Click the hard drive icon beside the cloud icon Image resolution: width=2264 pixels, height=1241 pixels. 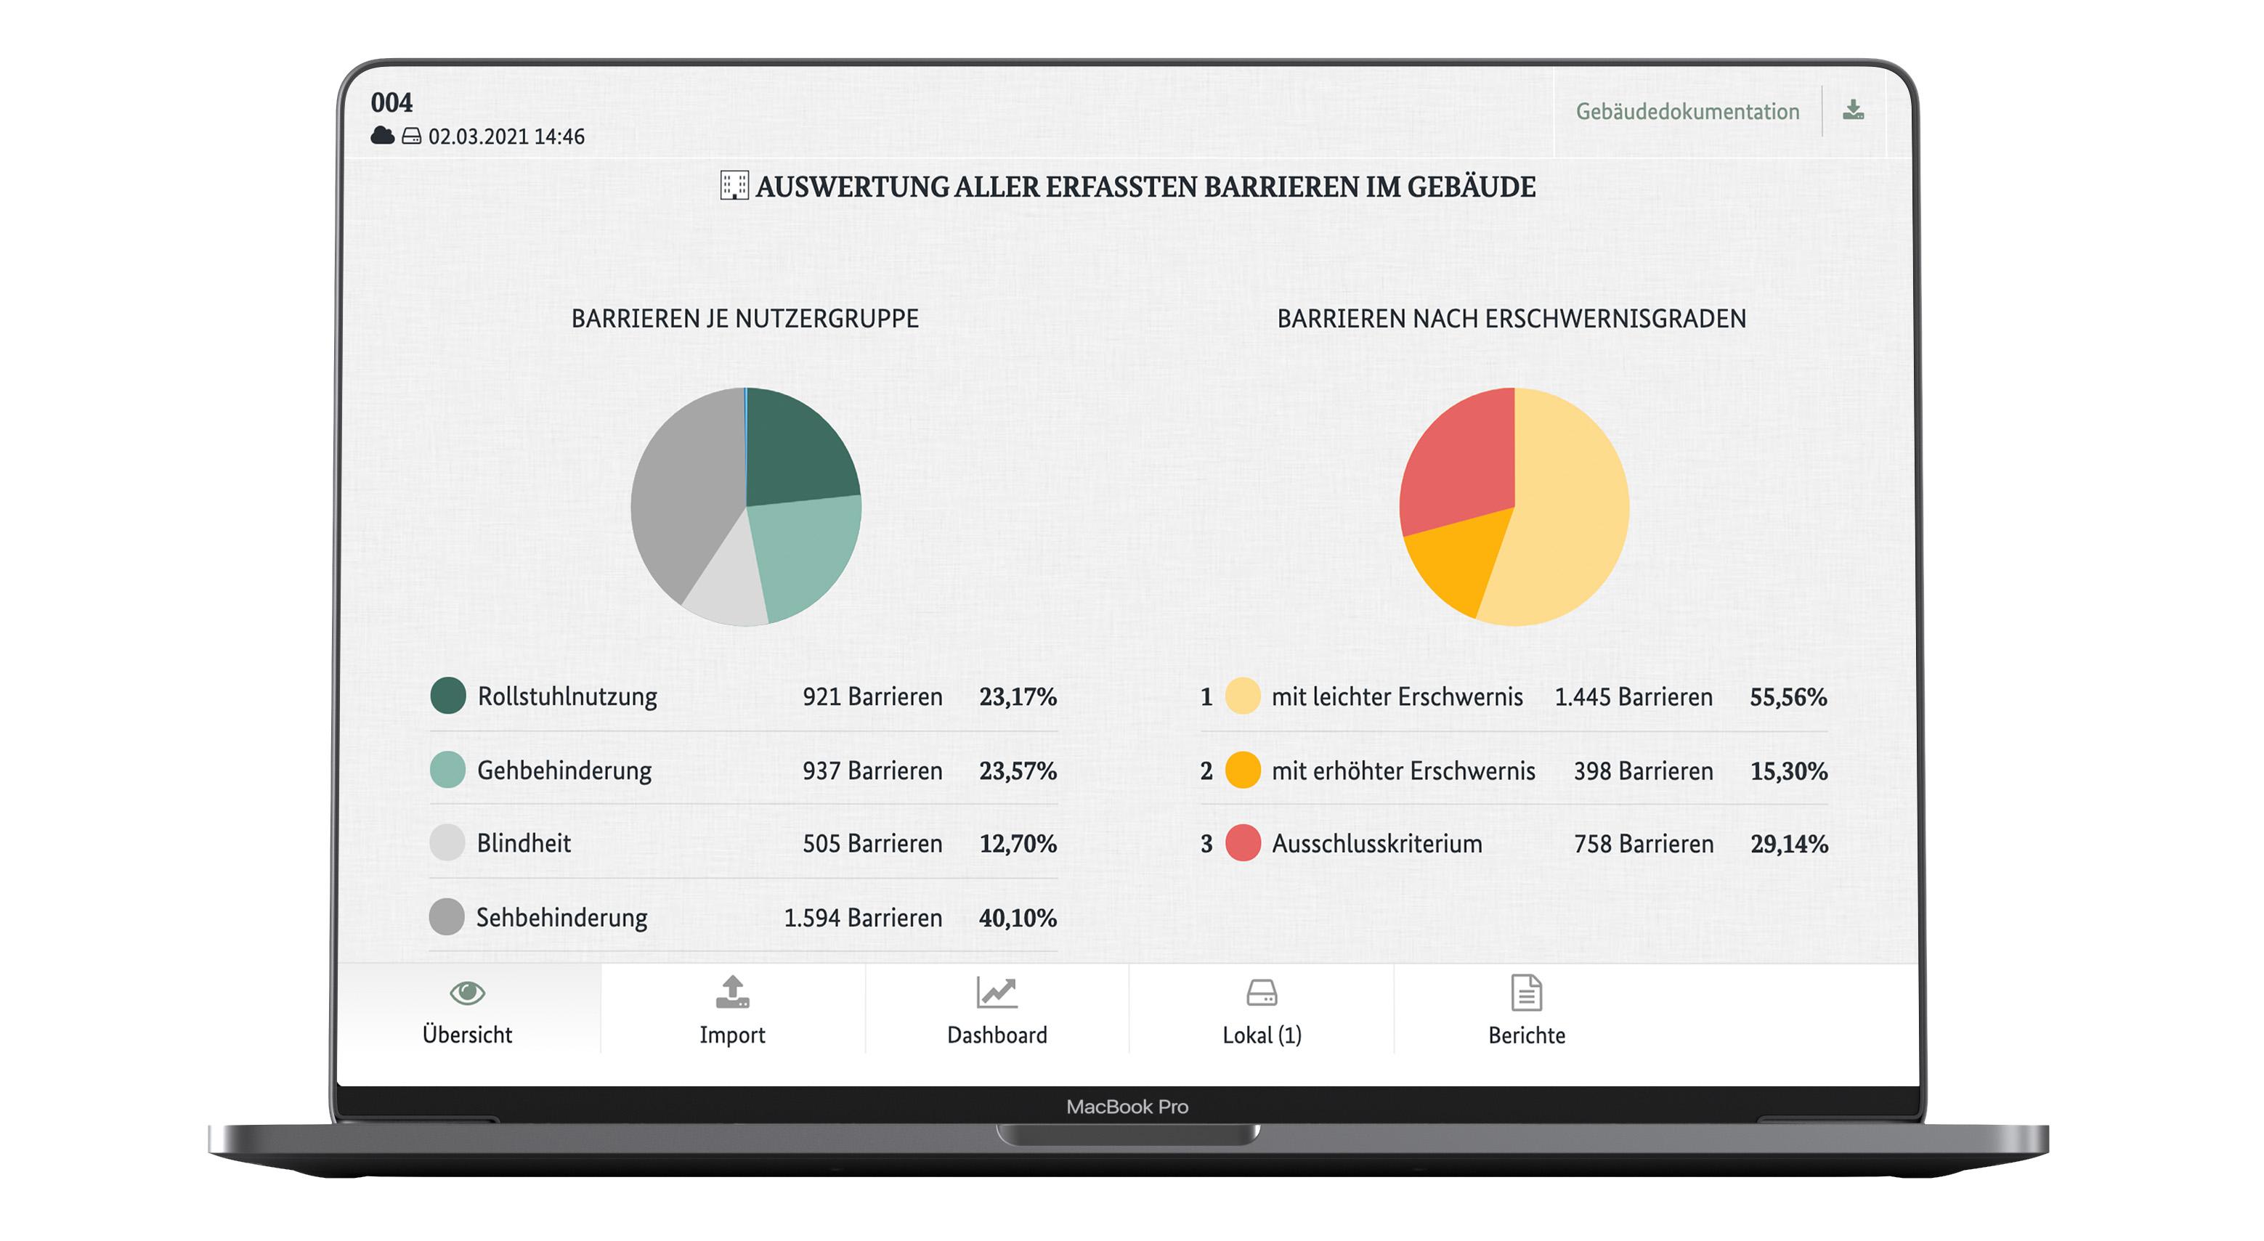coord(411,137)
